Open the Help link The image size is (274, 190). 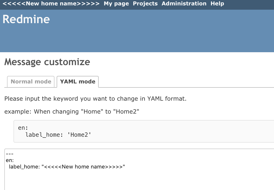[217, 3]
